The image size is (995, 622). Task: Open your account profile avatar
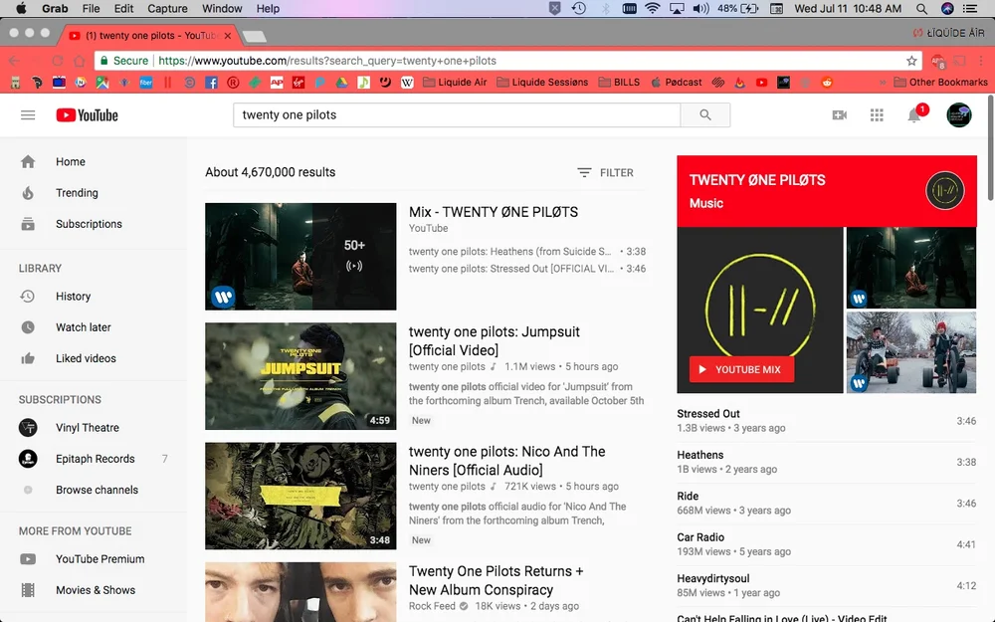pyautogui.click(x=958, y=114)
